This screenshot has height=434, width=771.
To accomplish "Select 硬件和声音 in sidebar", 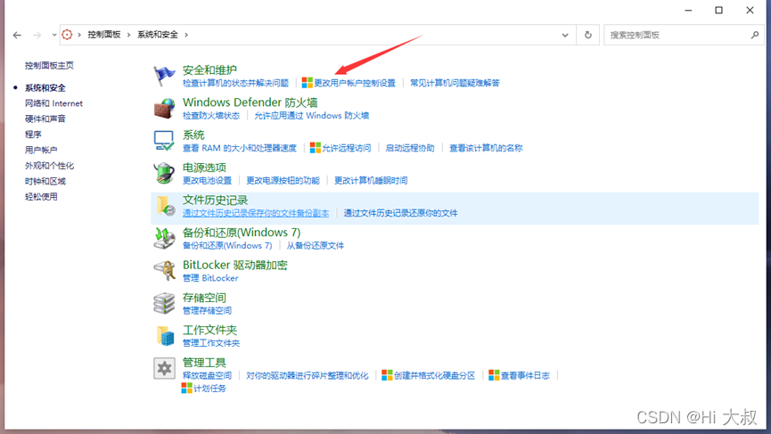I will click(x=45, y=119).
